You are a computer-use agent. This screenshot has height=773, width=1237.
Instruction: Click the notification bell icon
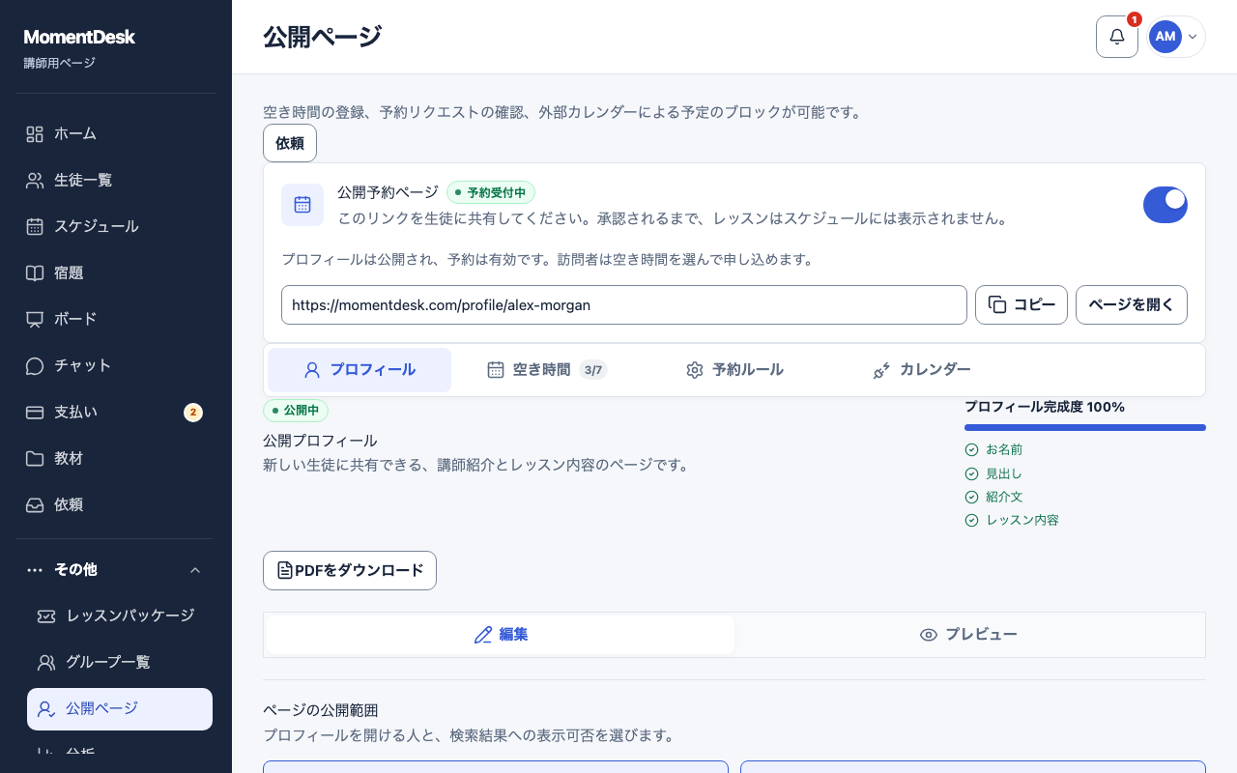1117,37
